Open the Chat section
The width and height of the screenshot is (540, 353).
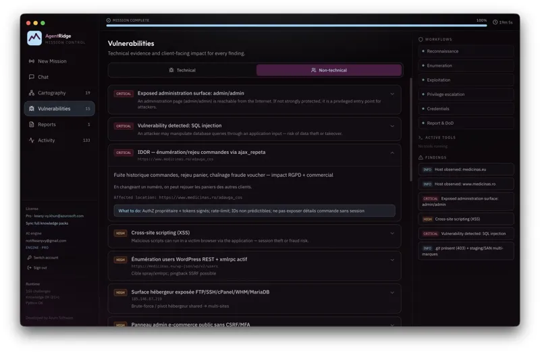coord(59,77)
